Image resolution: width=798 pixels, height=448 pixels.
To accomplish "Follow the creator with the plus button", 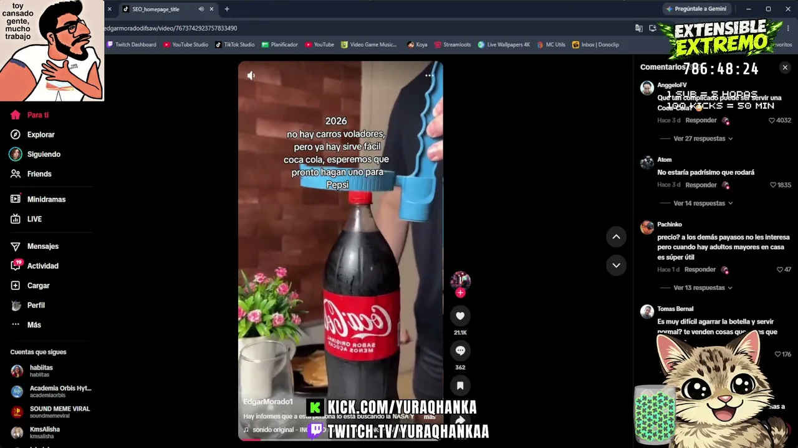I will [460, 293].
